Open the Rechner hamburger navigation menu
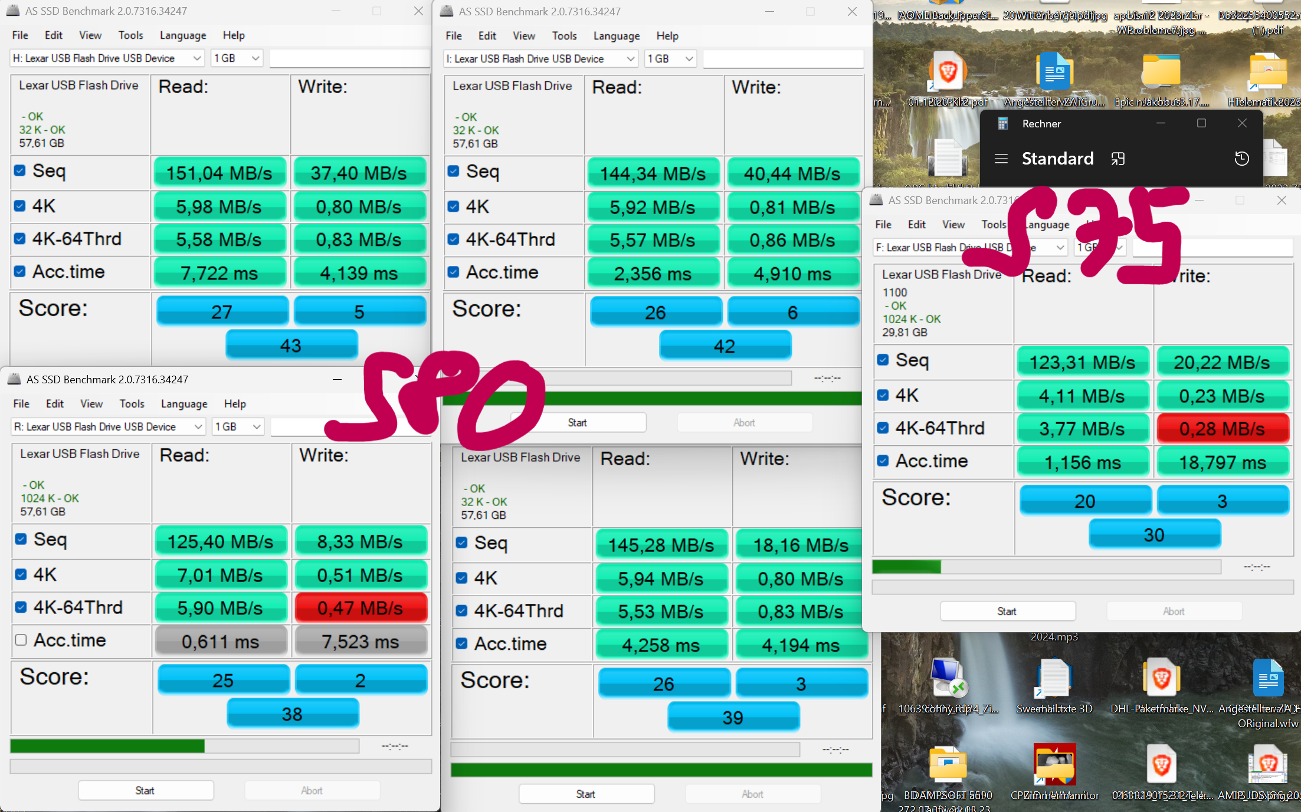Screen dimensions: 1301x812 click(1001, 159)
